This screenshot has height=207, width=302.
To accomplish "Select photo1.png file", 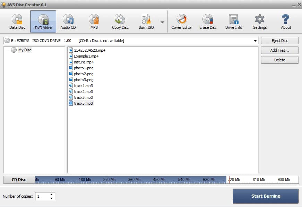I will click(x=84, y=68).
